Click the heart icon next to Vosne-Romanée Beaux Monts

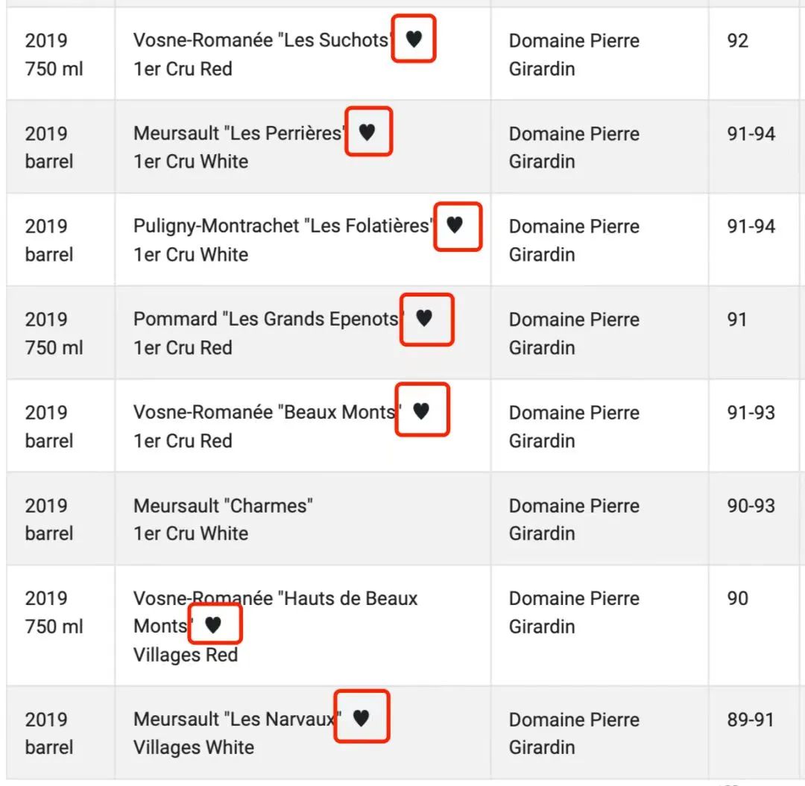click(421, 411)
